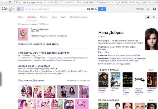The height and width of the screenshot is (109, 158).
Task: Expand the Ещё dropdown in the search tabs
Action: [x=63, y=17]
